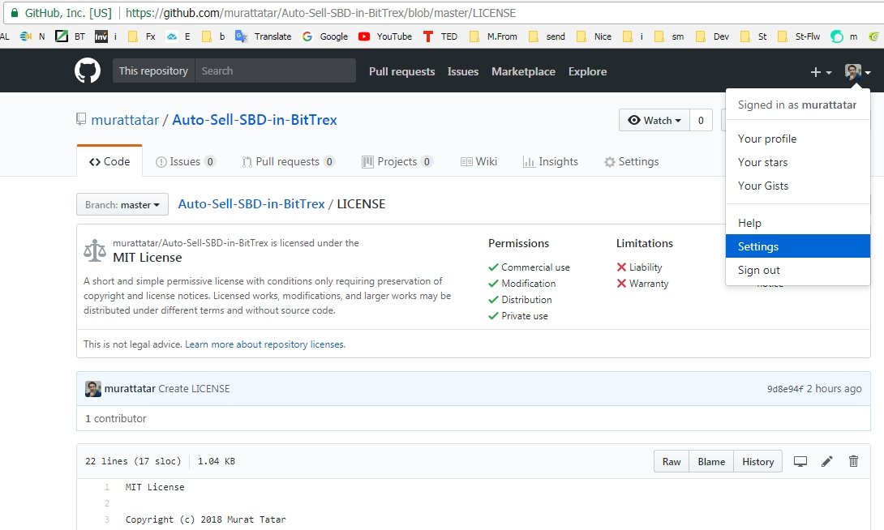Viewport: 884px width, 530px height.
Task: Open file in desktop monitor icon
Action: pos(800,461)
